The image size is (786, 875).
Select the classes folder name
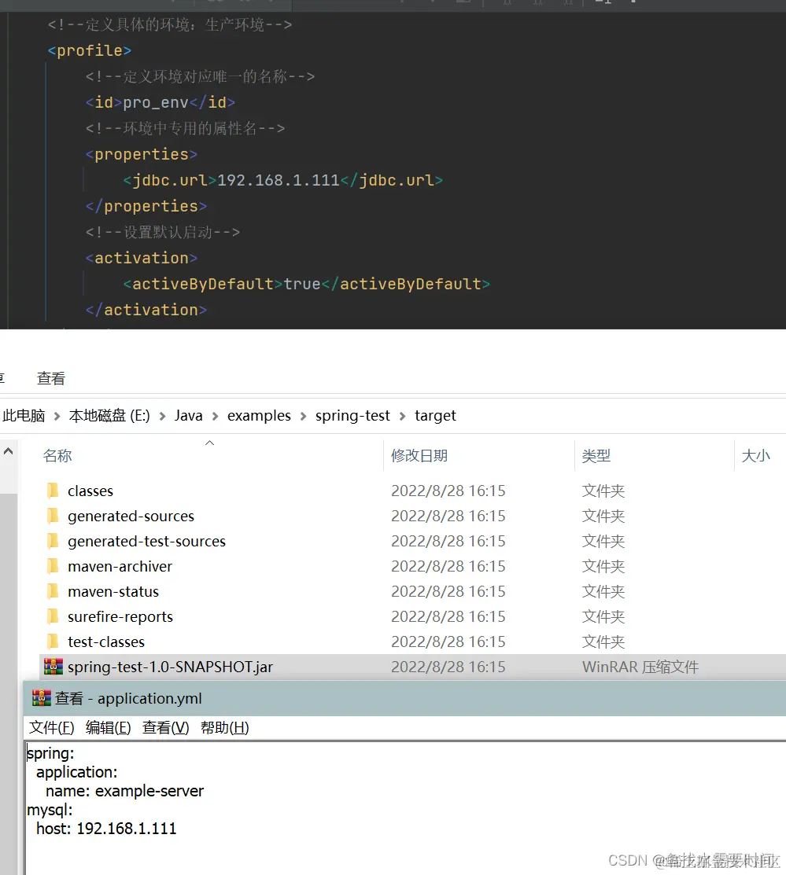(x=90, y=491)
